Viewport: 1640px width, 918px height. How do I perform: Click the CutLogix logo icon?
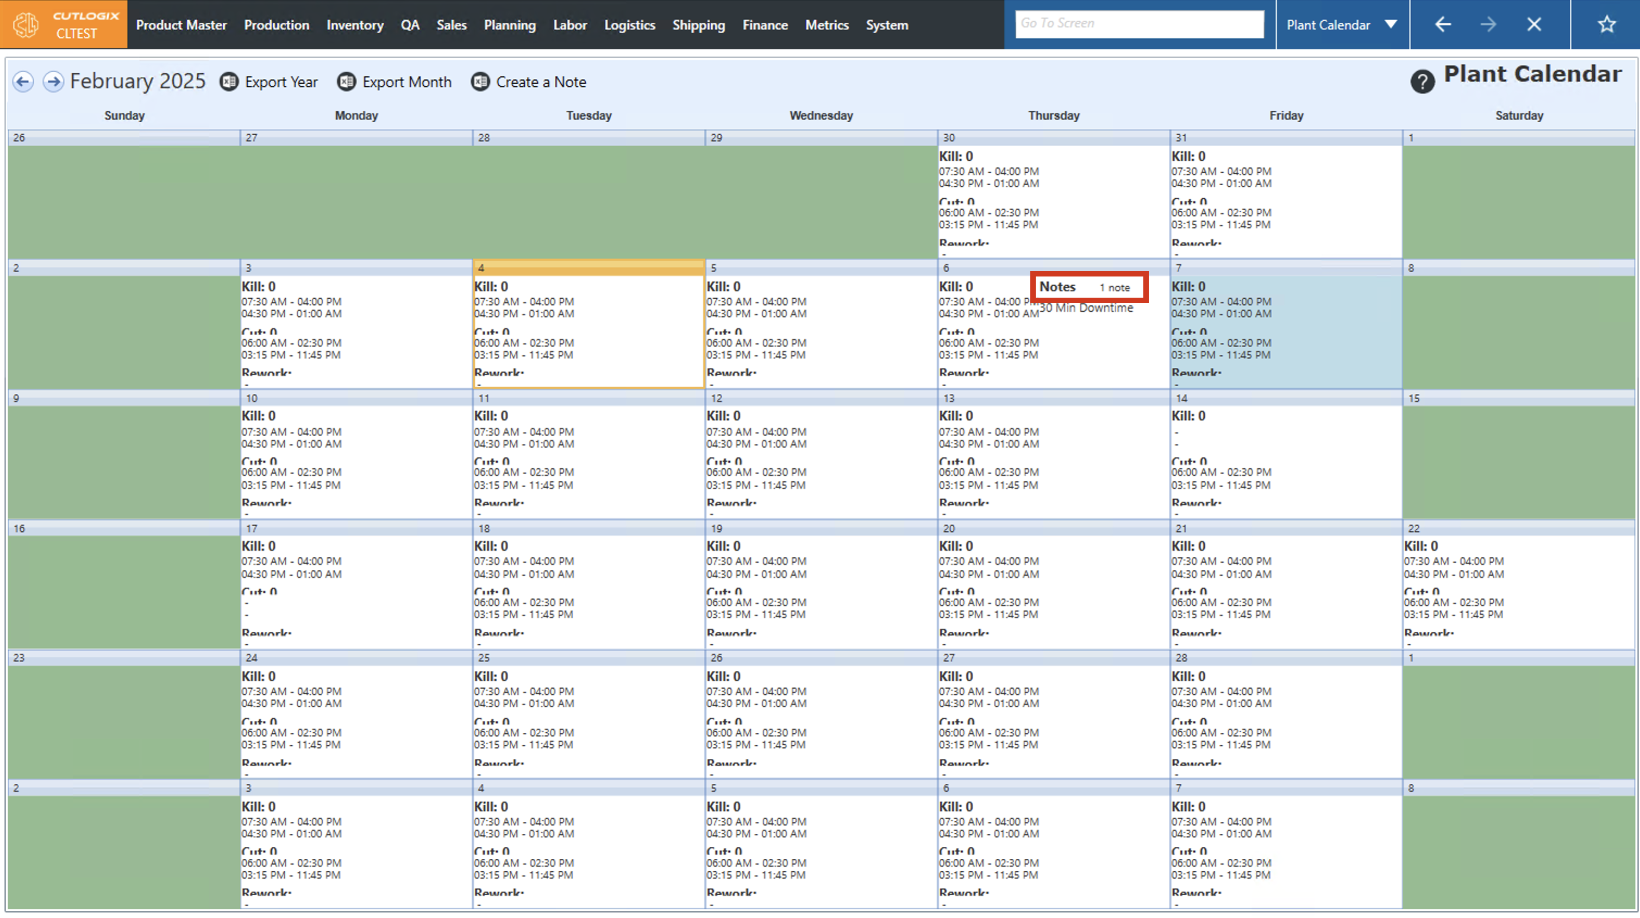(x=26, y=25)
